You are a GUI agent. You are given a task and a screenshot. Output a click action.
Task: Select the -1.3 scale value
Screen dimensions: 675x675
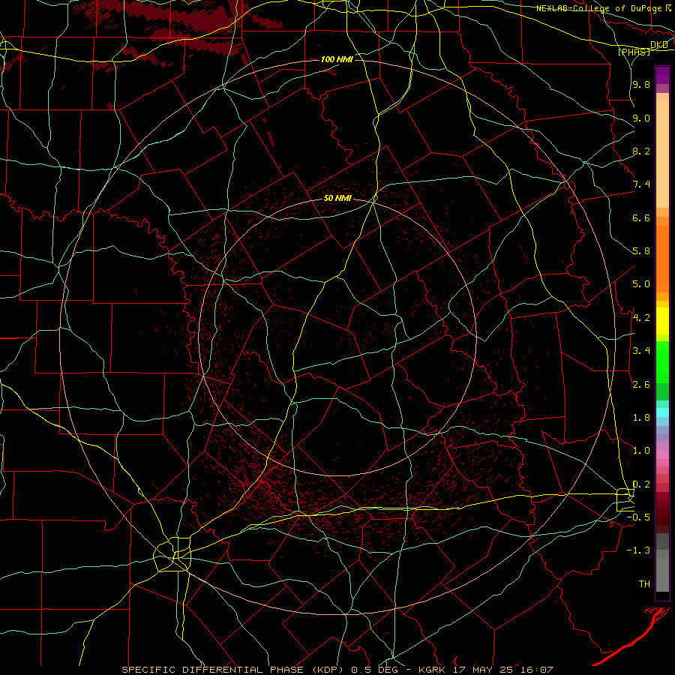(x=638, y=550)
